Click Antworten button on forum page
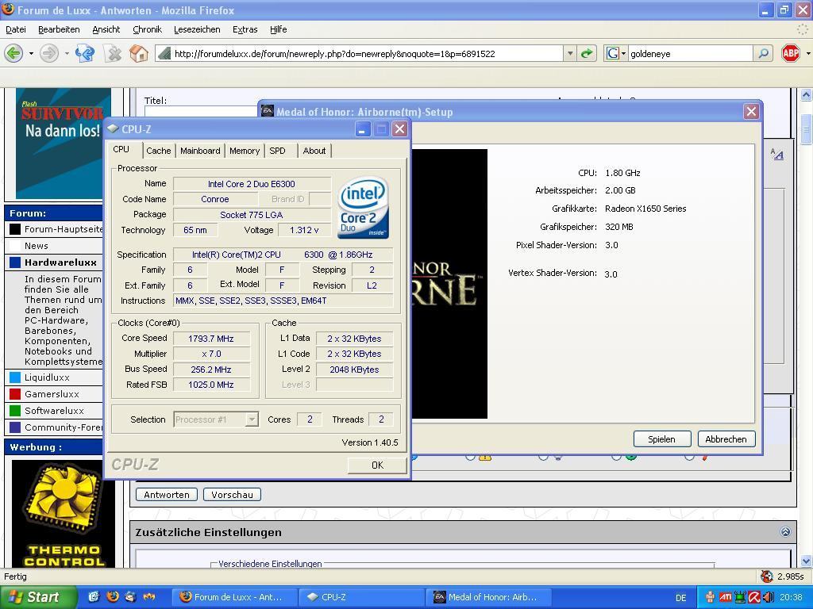 [167, 495]
